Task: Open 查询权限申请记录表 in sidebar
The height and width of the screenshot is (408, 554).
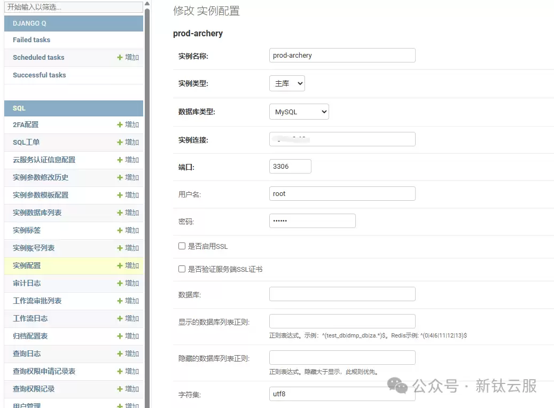Action: (x=44, y=371)
